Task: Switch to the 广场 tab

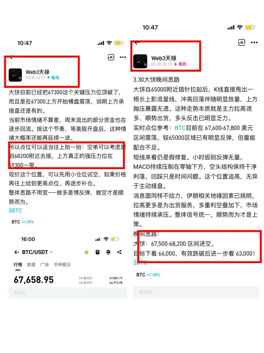Action: click(44, 264)
